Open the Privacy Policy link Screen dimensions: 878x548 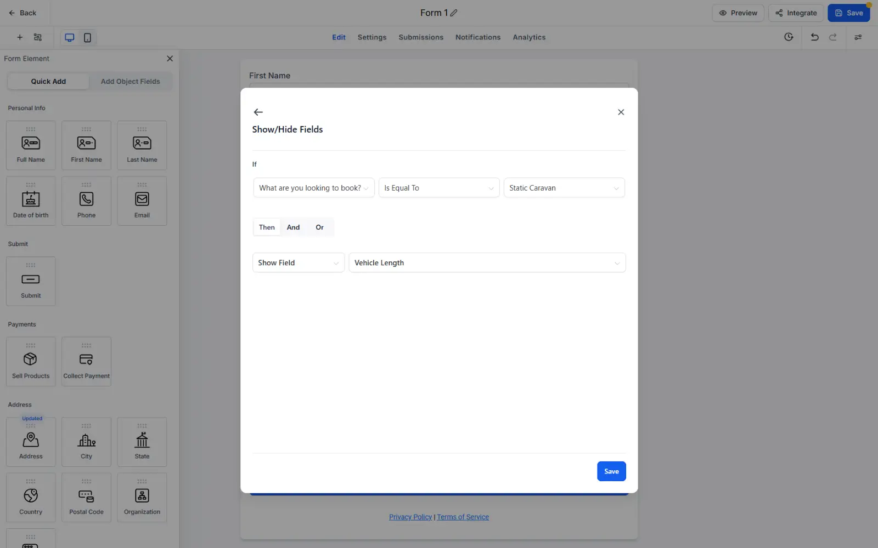pyautogui.click(x=410, y=517)
